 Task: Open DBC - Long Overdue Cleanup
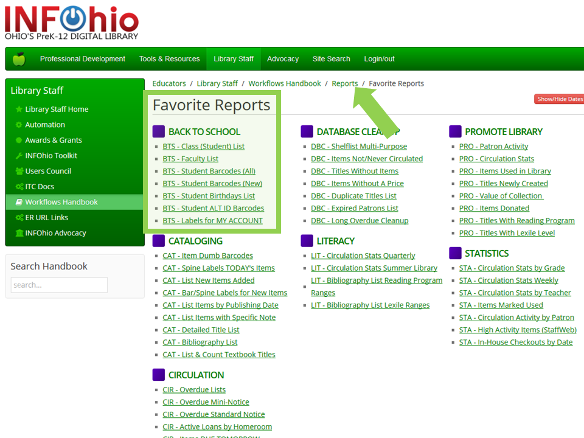[x=360, y=220]
